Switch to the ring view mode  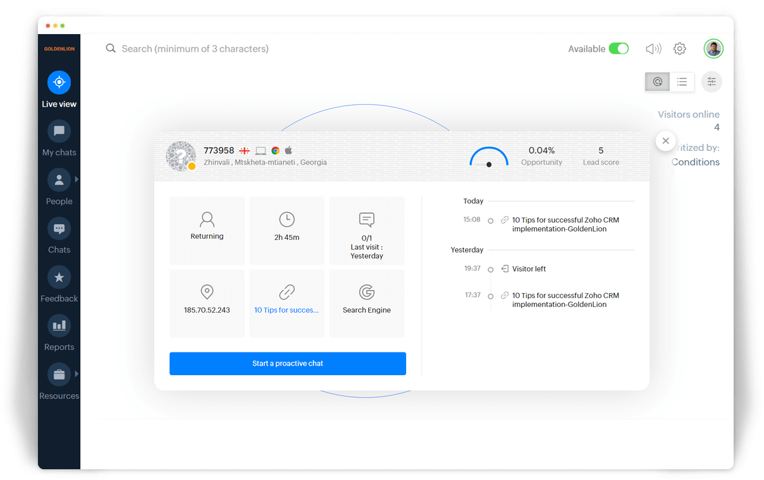click(657, 81)
